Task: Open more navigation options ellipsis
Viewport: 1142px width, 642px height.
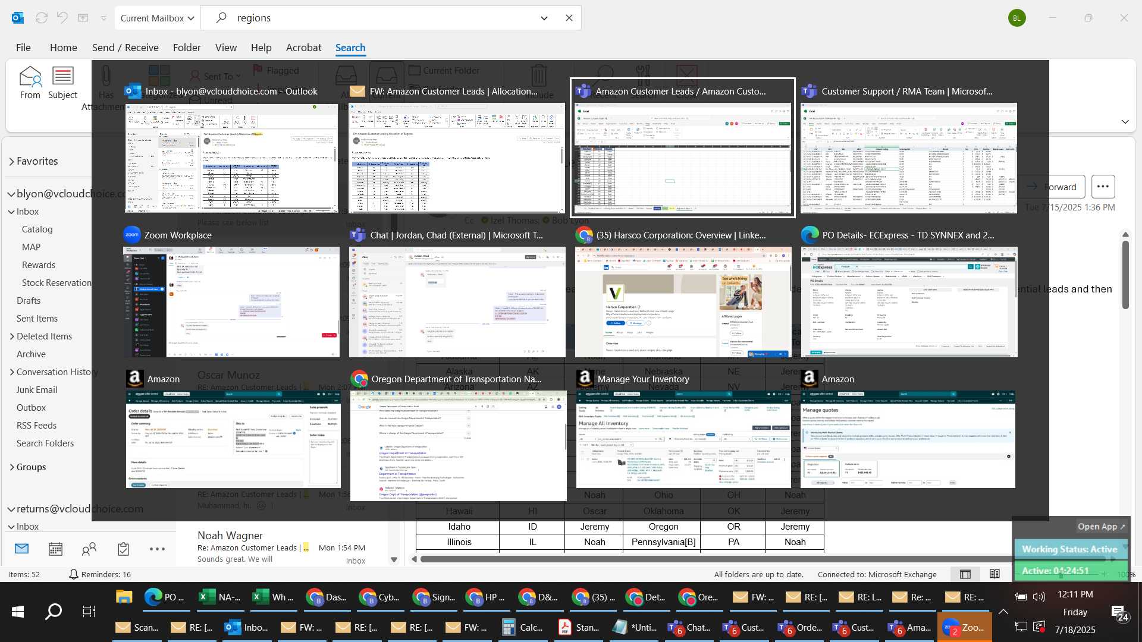Action: point(157,549)
